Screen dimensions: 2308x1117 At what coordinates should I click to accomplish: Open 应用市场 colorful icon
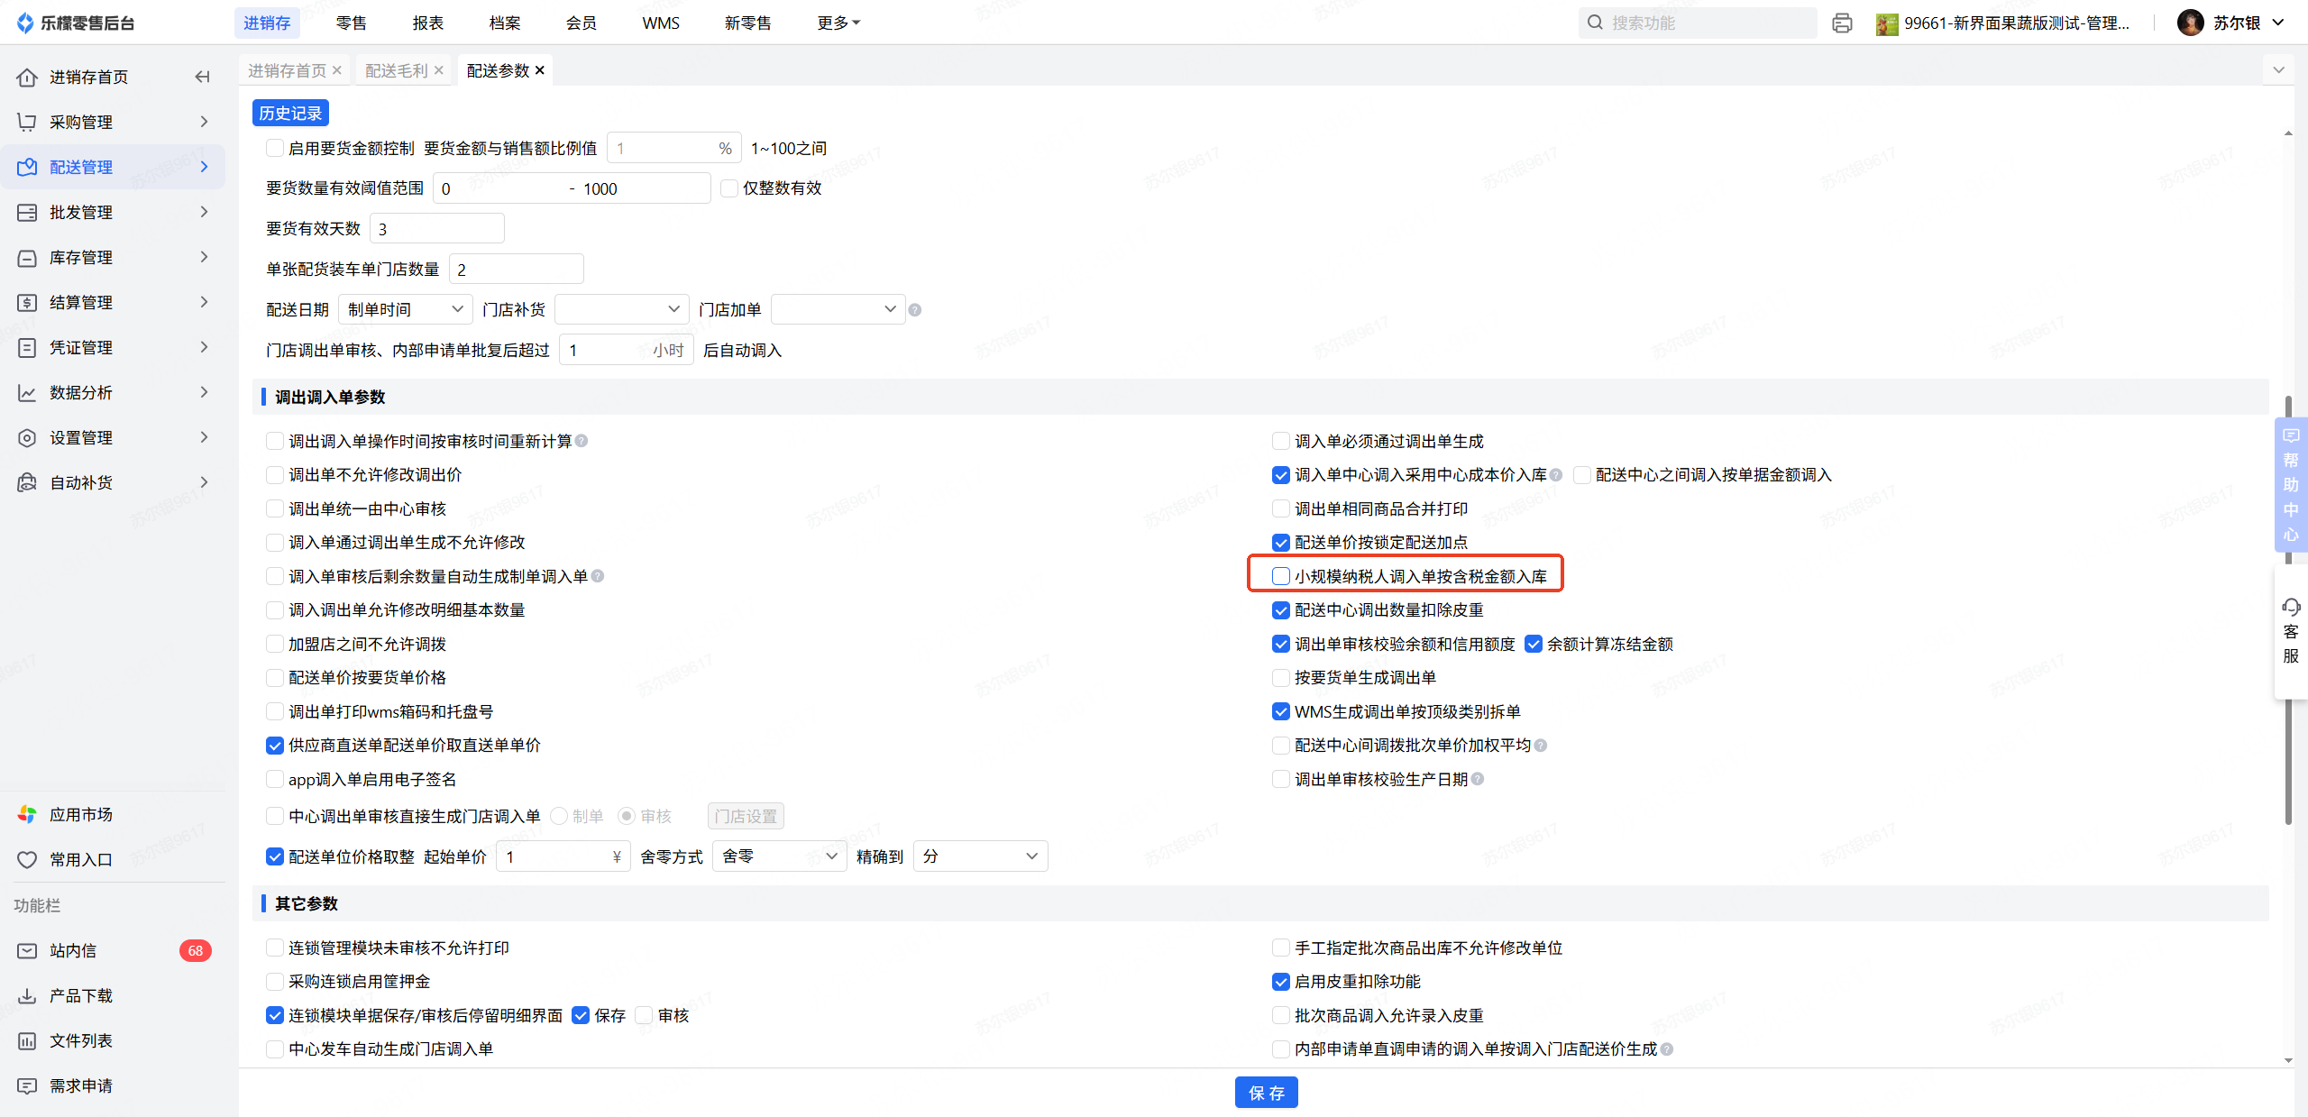click(27, 814)
